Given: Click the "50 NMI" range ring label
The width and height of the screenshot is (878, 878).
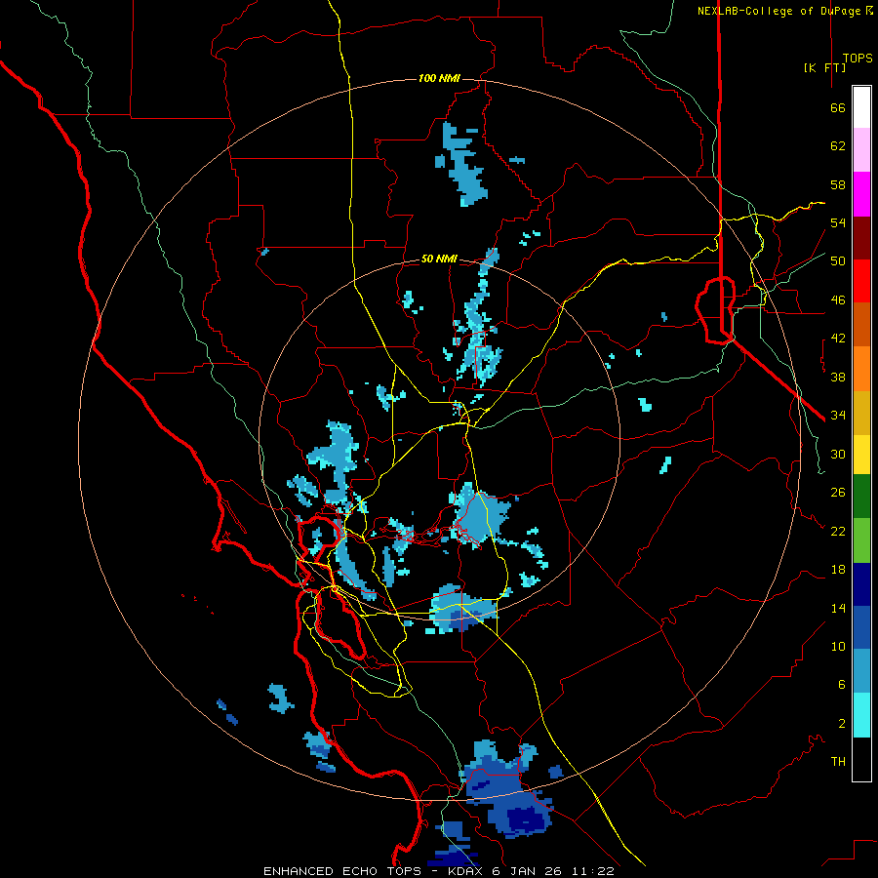Looking at the screenshot, I should point(439,259).
